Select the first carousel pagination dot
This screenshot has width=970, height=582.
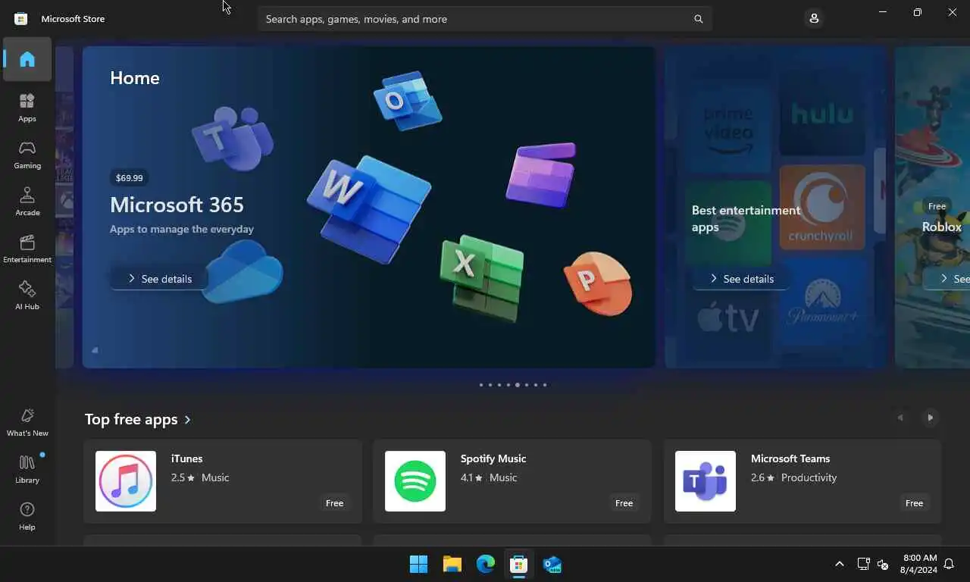[x=480, y=385]
